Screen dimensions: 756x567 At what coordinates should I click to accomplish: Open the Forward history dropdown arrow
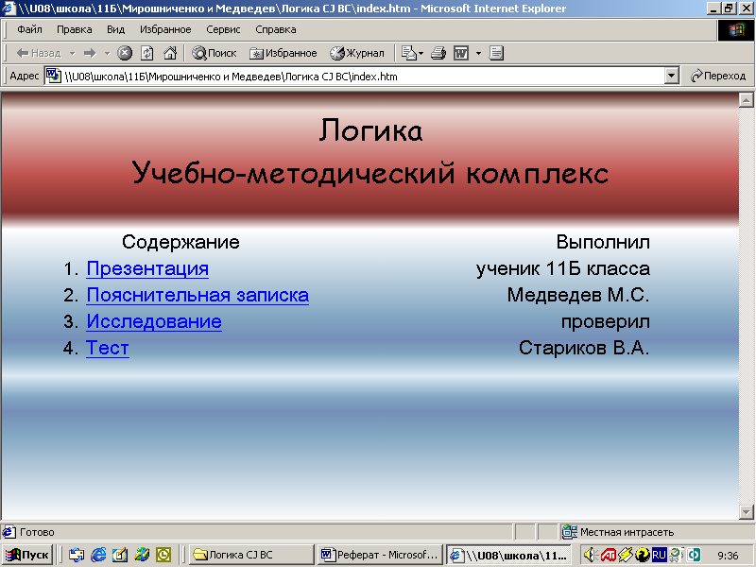(107, 53)
